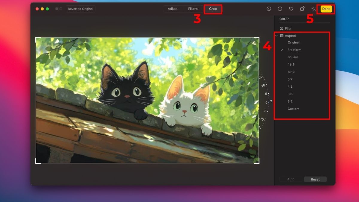Viewport: 359px width, 202px height.
Task: Choose the 3:2 aspect ratio
Action: click(290, 101)
